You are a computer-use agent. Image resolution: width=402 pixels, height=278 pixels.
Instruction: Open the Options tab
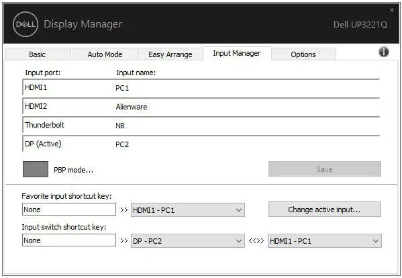click(303, 54)
